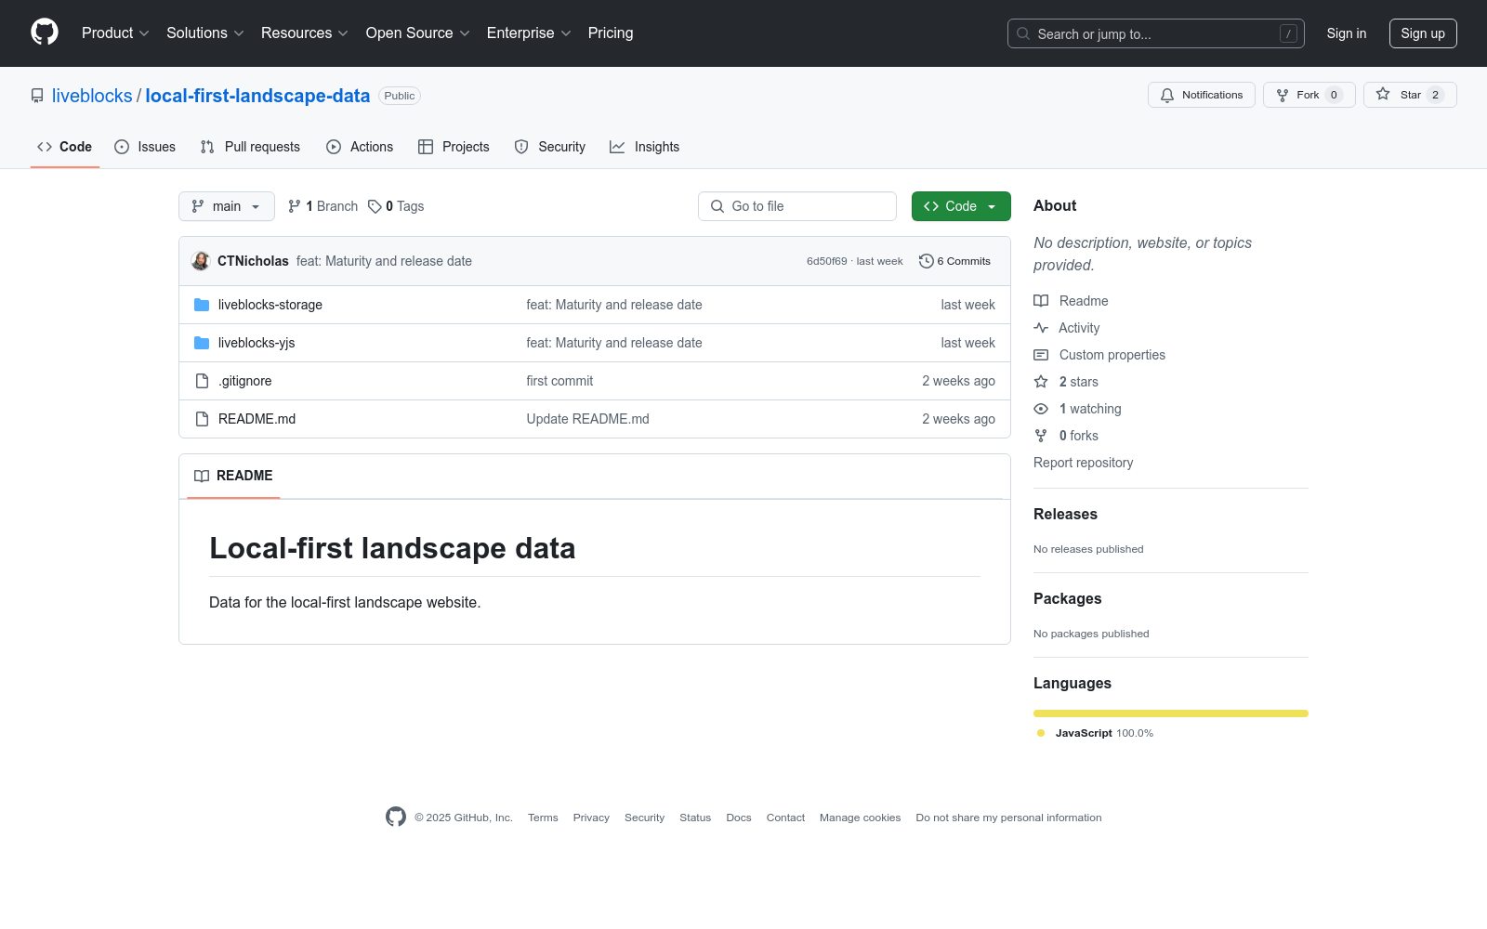Click footer Docs link
The image size is (1487, 929).
click(739, 818)
